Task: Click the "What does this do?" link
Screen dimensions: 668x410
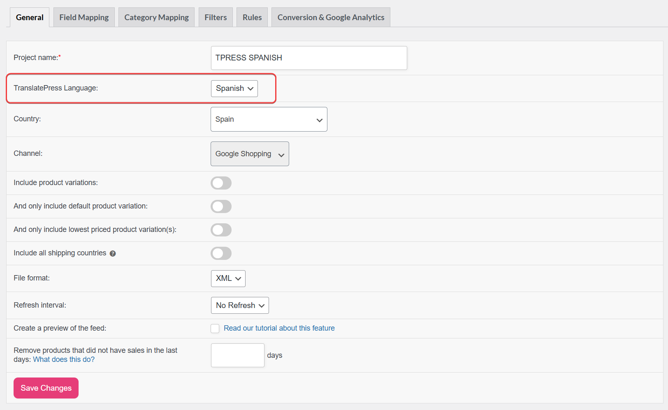Action: pos(64,359)
